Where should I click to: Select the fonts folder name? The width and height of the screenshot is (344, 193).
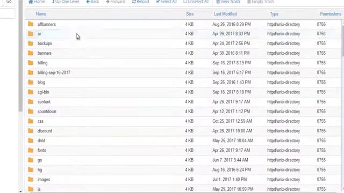click(x=42, y=150)
